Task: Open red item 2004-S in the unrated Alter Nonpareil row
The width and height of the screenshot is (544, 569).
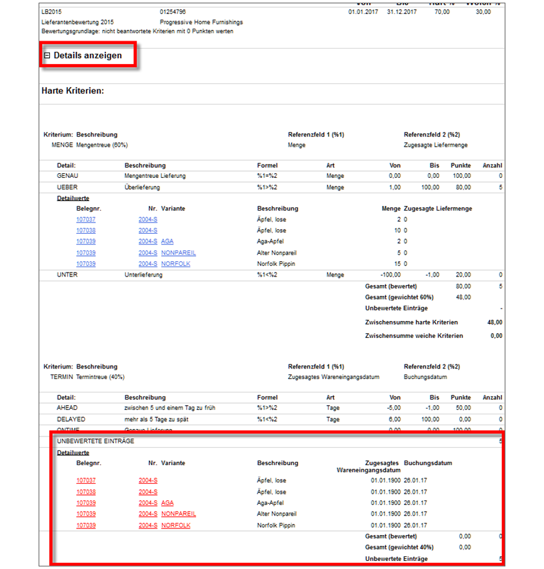Action: click(x=148, y=514)
